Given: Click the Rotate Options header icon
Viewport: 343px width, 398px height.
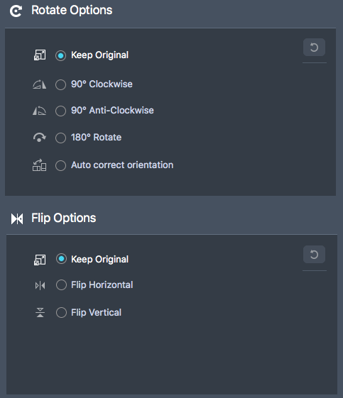Looking at the screenshot, I should tap(16, 11).
